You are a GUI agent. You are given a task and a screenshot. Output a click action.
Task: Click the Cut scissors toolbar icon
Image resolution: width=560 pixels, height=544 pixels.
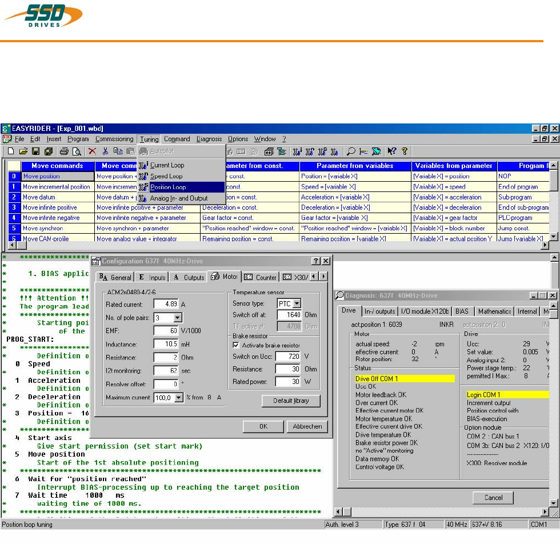point(105,151)
